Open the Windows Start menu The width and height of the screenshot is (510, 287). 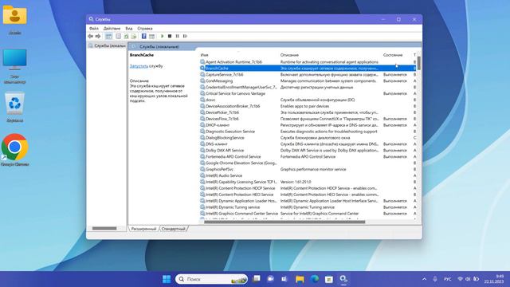tap(167, 279)
